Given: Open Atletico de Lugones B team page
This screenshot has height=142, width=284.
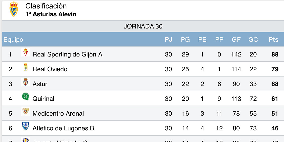Looking at the screenshot, I should click(x=63, y=128).
